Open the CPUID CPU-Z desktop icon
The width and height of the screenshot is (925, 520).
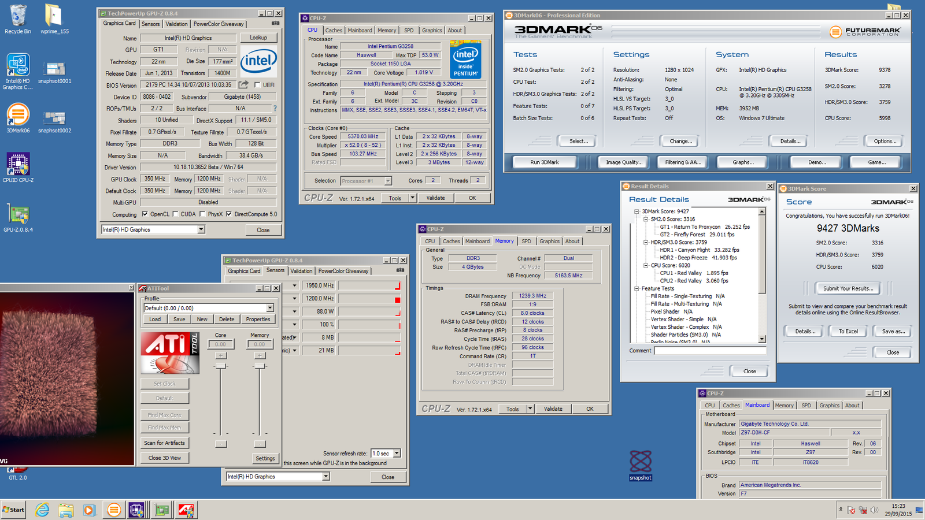click(18, 165)
